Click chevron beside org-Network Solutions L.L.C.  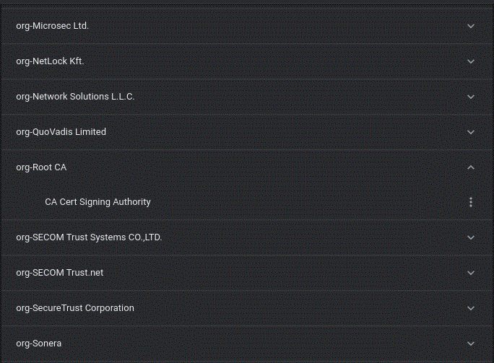pos(471,97)
